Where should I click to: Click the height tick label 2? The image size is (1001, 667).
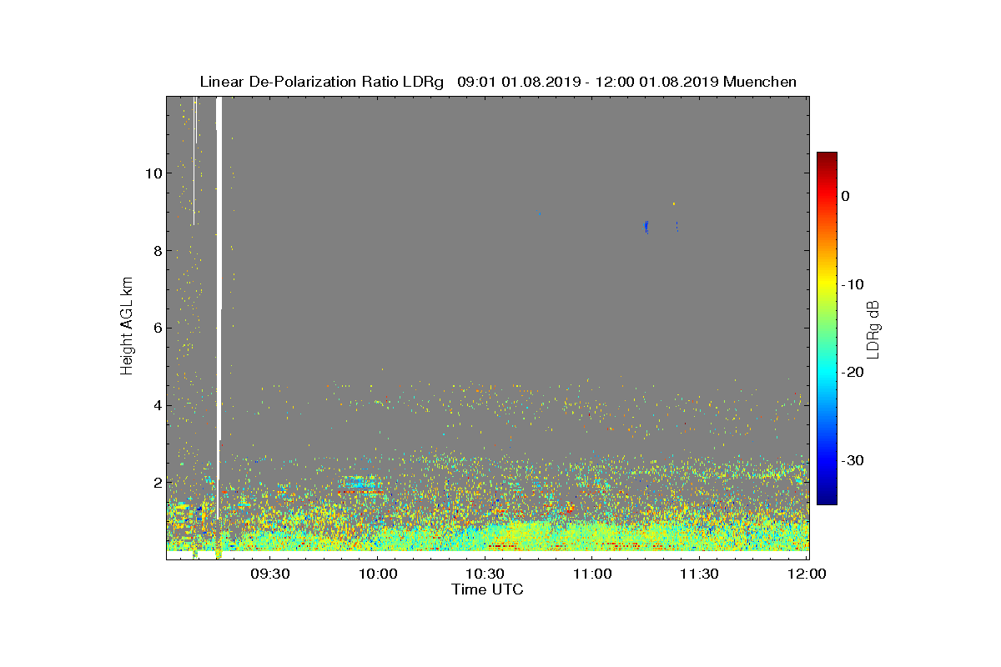[156, 483]
